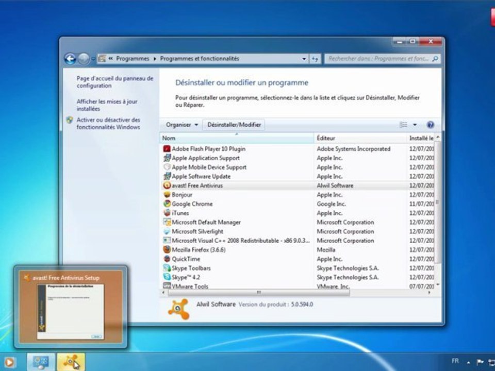Click Programmes et fonctionnalités breadcrumb
The image size is (495, 371).
200,59
